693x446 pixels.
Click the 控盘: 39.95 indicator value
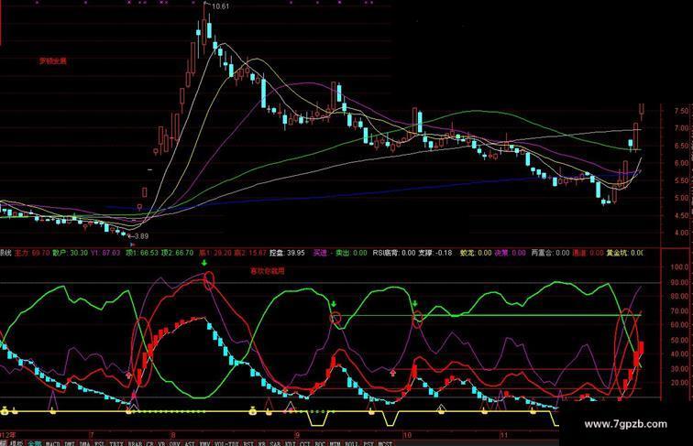pyautogui.click(x=287, y=253)
